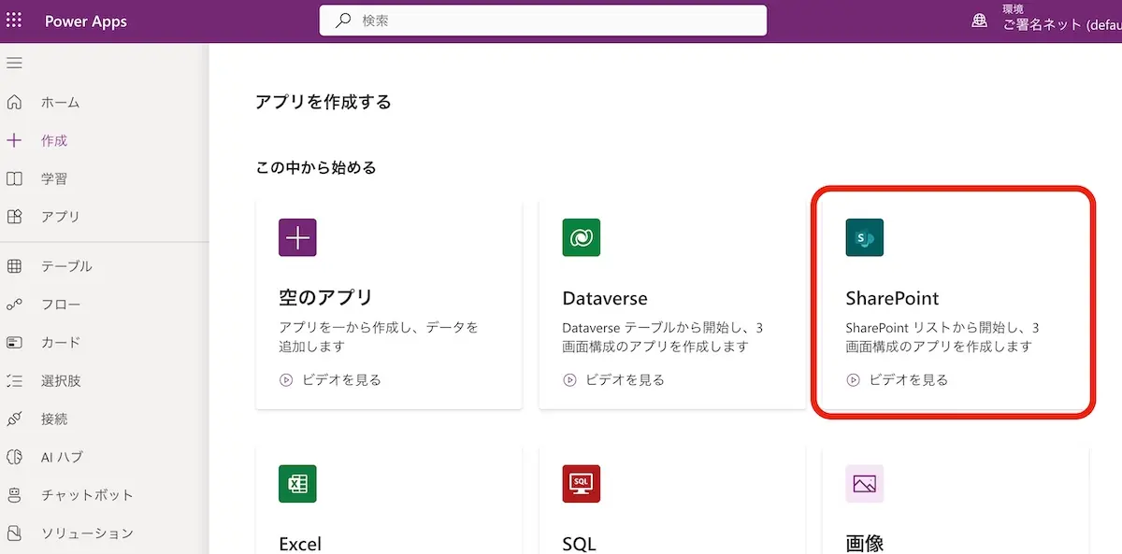1122x554 pixels.
Task: Click the 検索 search box
Action: click(x=542, y=21)
